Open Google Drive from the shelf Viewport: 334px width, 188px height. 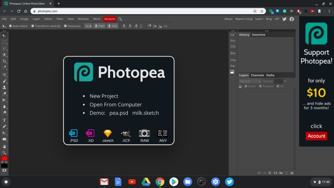(146, 182)
